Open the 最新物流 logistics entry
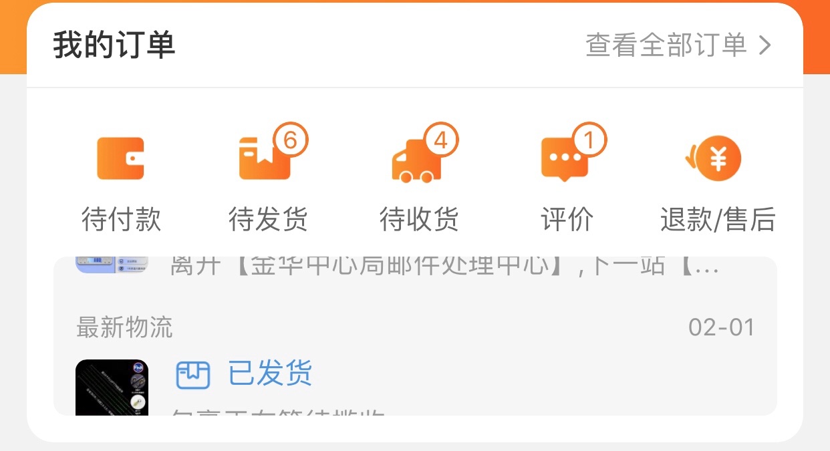This screenshot has width=830, height=451. (x=124, y=327)
